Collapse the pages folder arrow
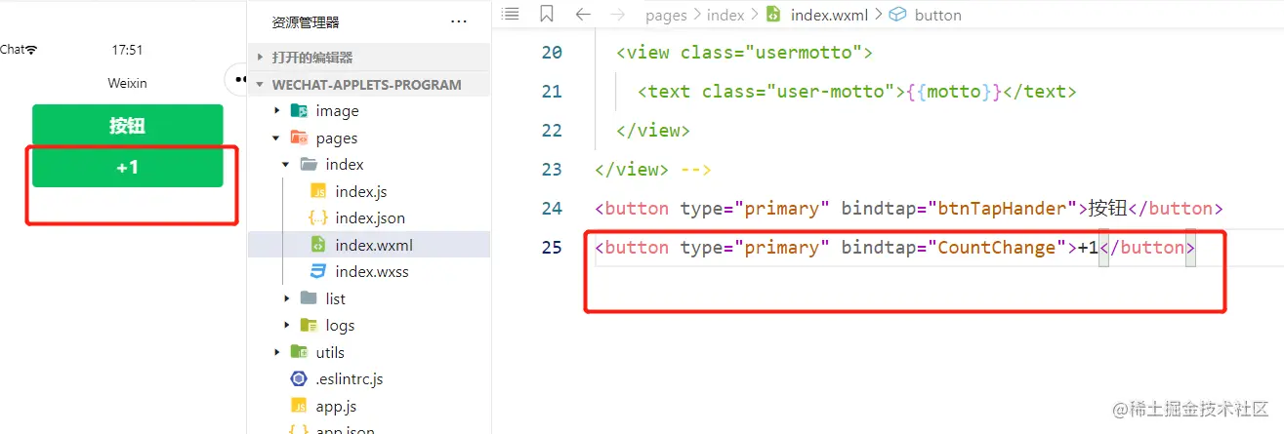 coord(278,138)
